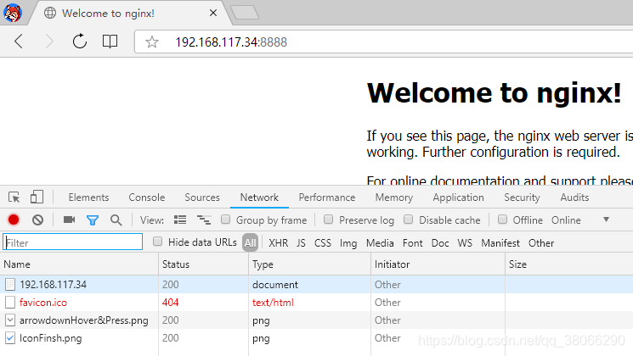
Task: Open reader mode book icon
Action: (110, 41)
